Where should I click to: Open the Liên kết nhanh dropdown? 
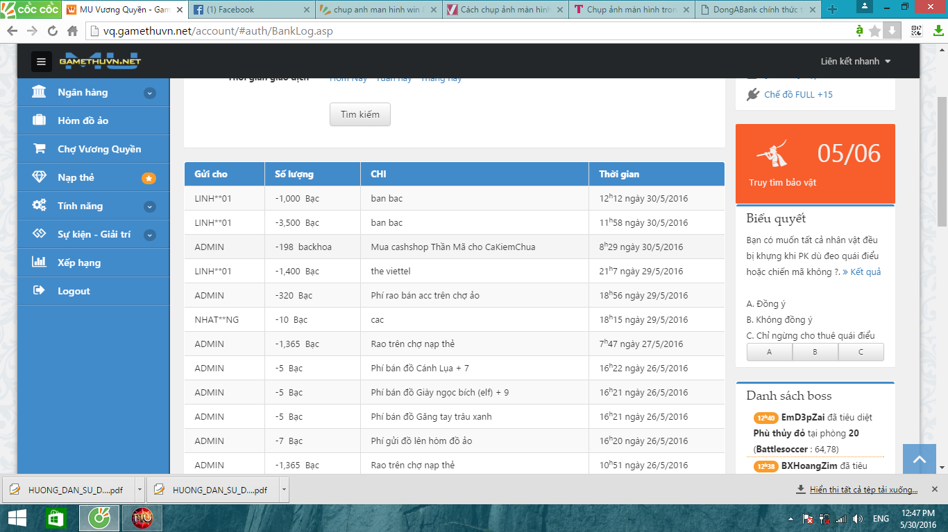coord(855,62)
